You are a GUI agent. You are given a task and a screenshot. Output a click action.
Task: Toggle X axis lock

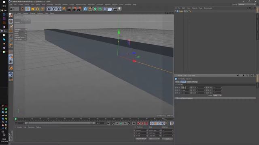[49, 9]
